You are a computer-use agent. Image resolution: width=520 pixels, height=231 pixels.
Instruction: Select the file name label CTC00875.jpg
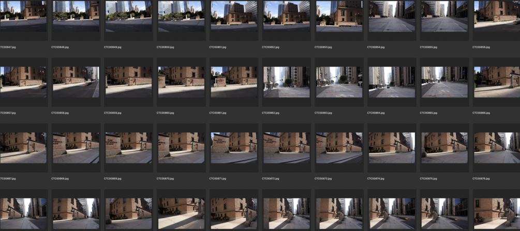click(428, 178)
